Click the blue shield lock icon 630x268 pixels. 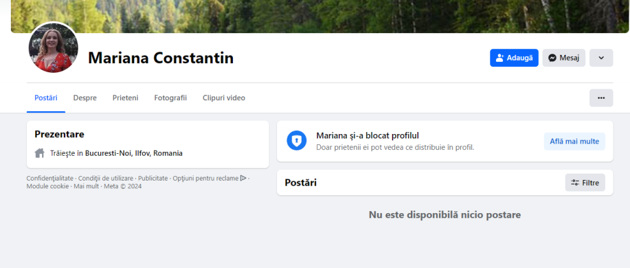[x=296, y=140]
